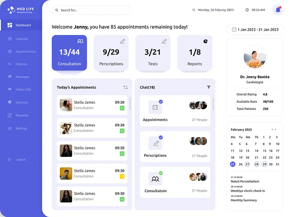Screen dimensions: 296x217
Task: Click the pie chart icon on Reports card
Action: pos(205,41)
